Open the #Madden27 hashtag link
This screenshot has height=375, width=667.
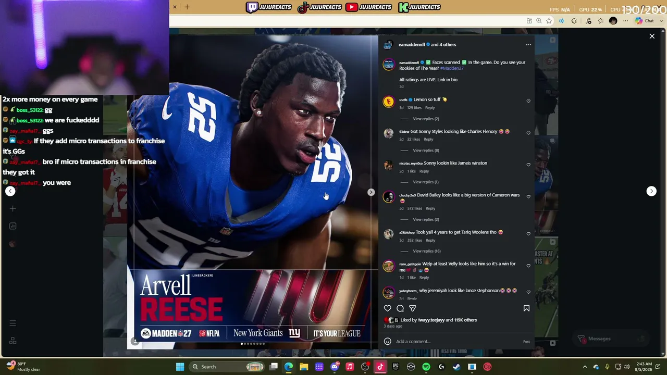tap(452, 68)
